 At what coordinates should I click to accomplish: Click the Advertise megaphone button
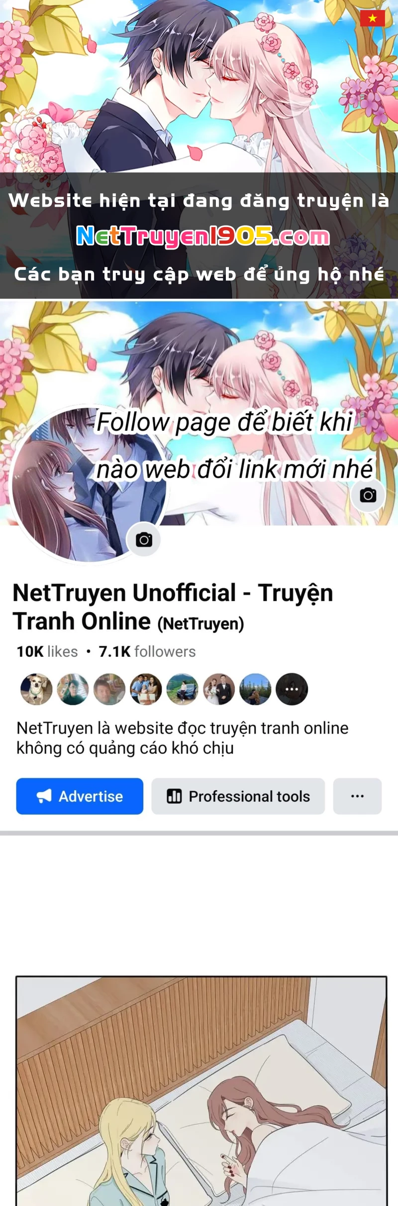tap(80, 796)
